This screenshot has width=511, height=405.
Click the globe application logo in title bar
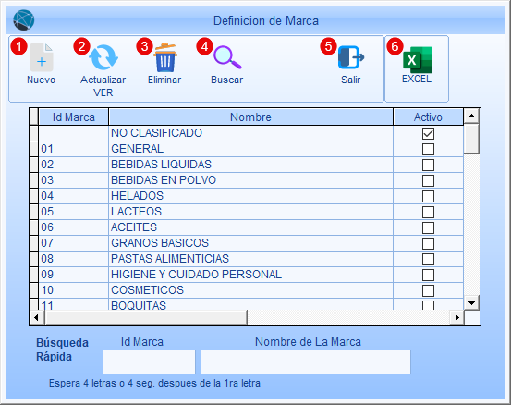pyautogui.click(x=24, y=20)
